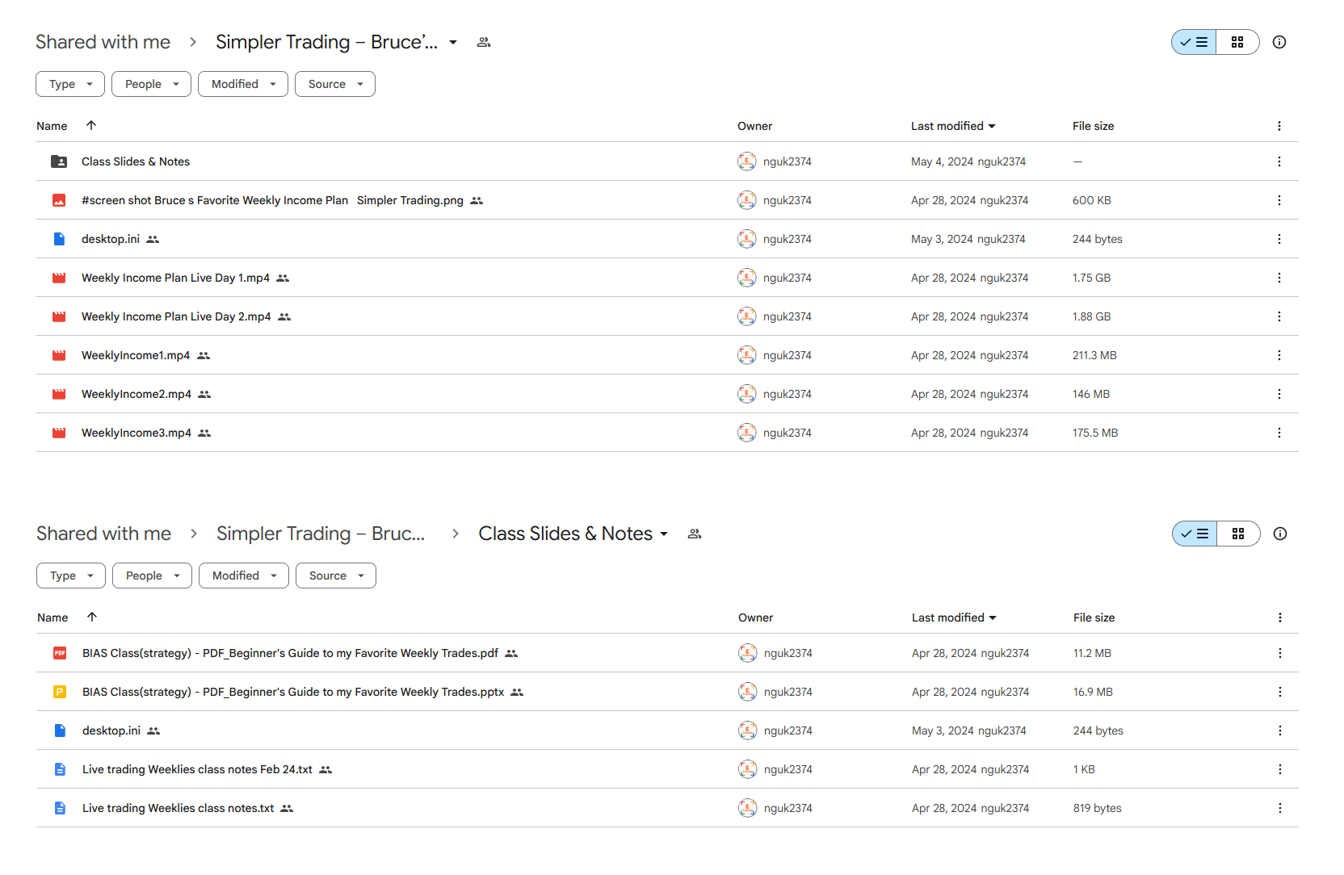Open more actions for the Beginner's Guide pdf

(1279, 653)
